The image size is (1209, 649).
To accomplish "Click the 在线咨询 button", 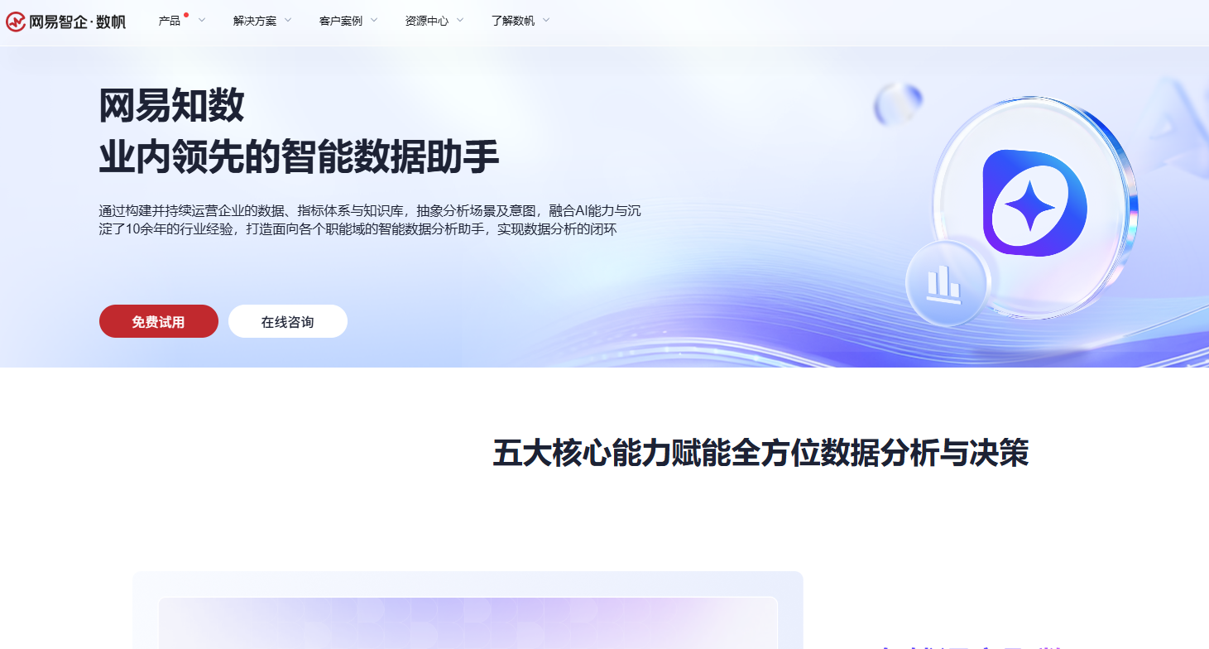I will [287, 321].
